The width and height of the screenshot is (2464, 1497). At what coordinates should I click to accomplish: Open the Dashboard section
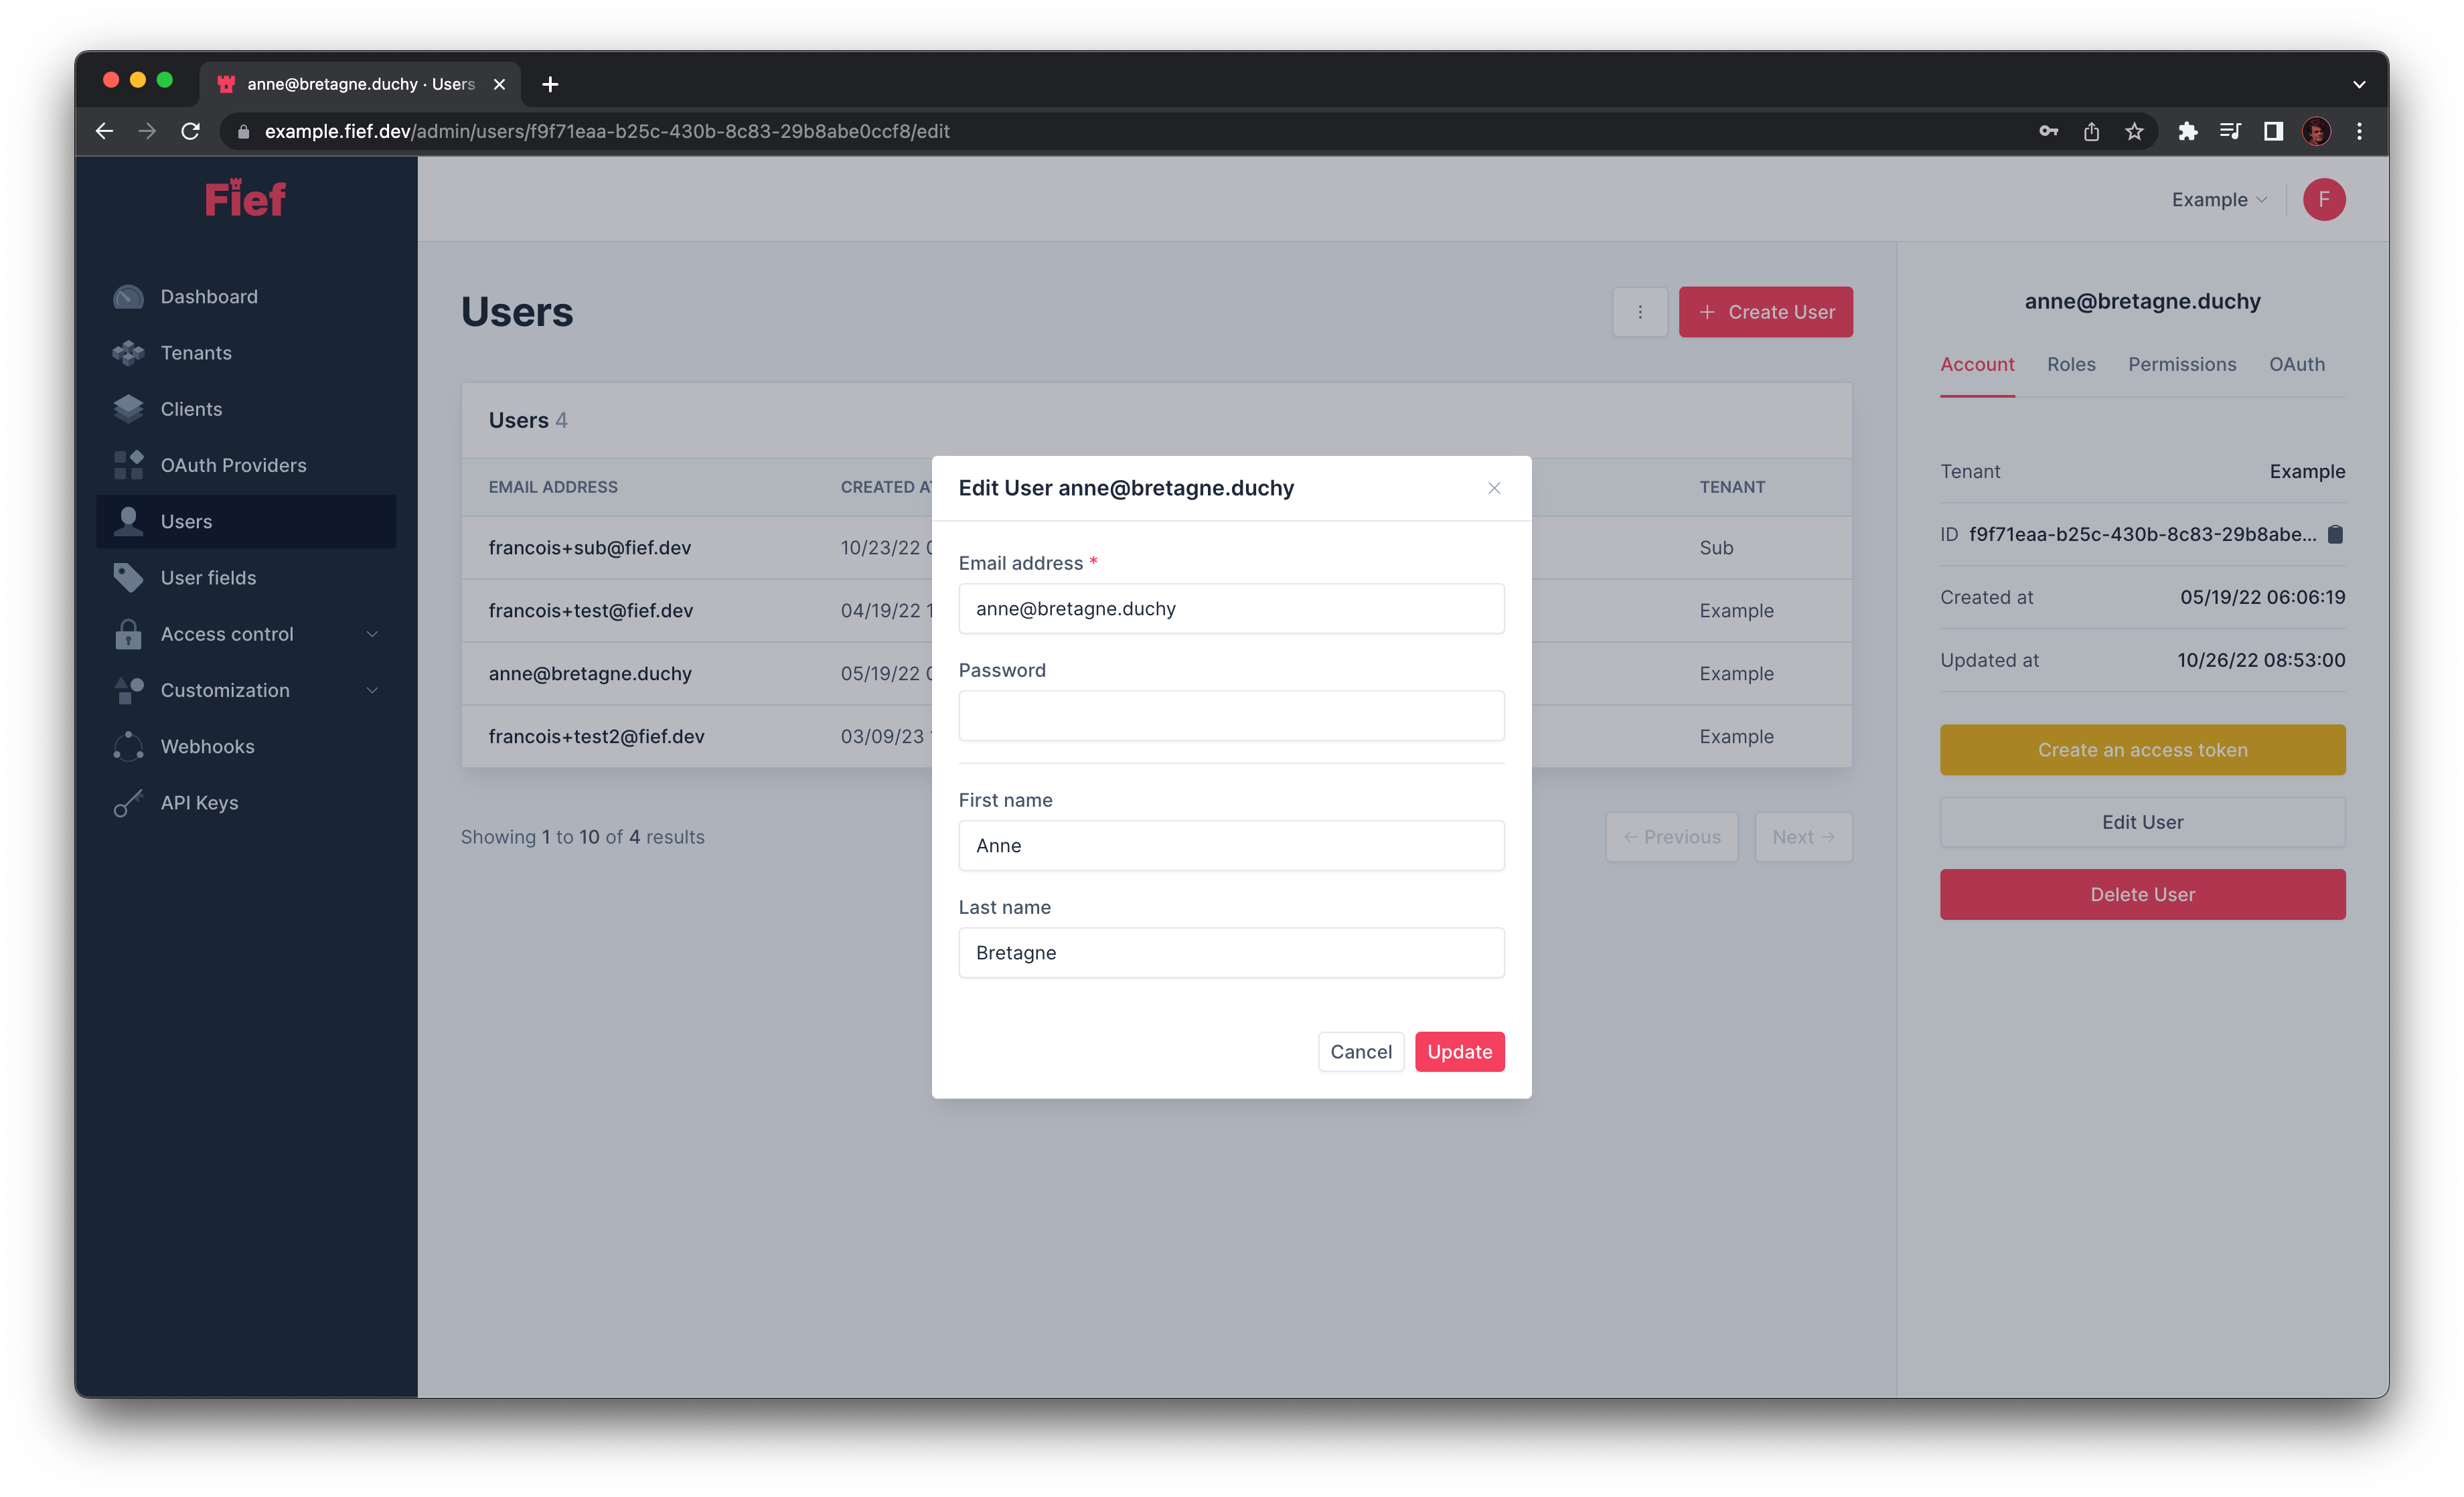[x=209, y=296]
